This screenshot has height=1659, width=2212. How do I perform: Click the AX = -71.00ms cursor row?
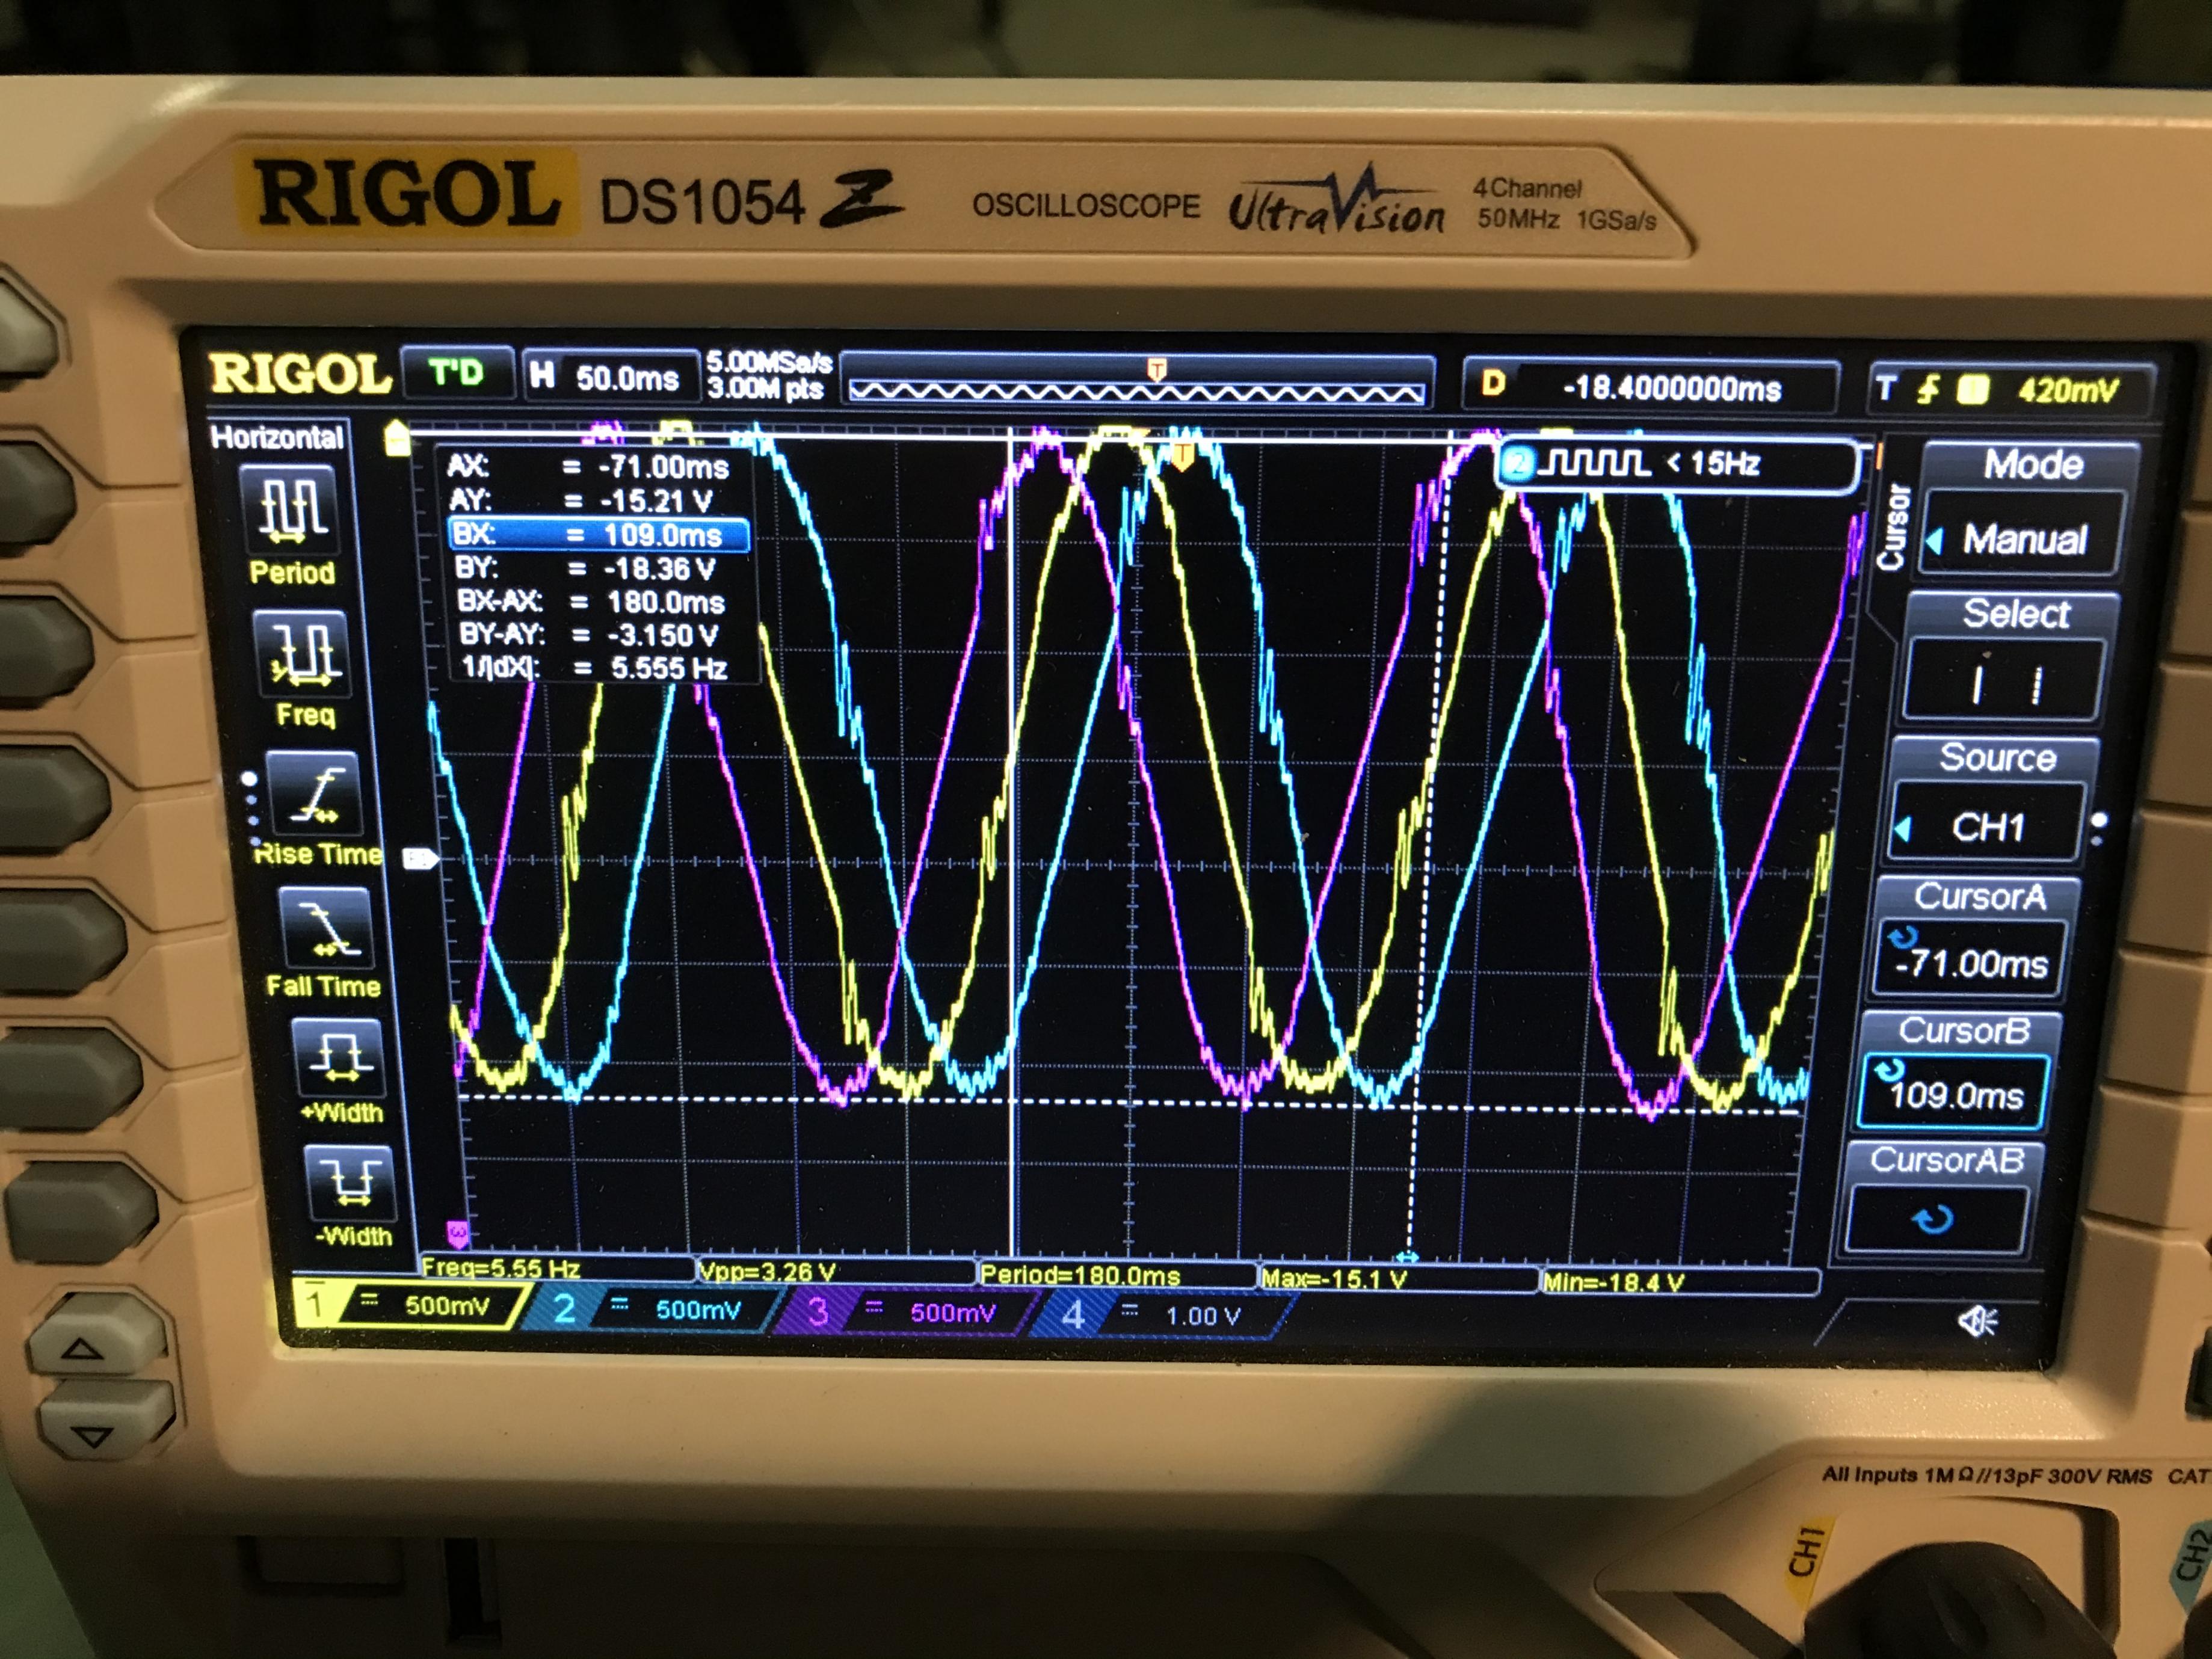[x=590, y=467]
